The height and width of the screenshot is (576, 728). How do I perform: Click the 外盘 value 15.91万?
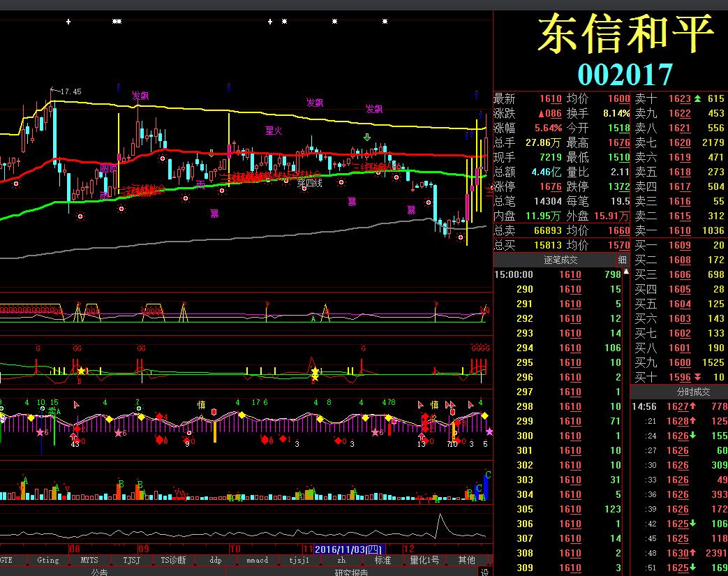point(611,216)
